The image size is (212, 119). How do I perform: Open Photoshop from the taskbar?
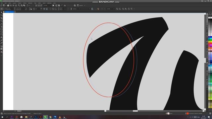click(36, 117)
